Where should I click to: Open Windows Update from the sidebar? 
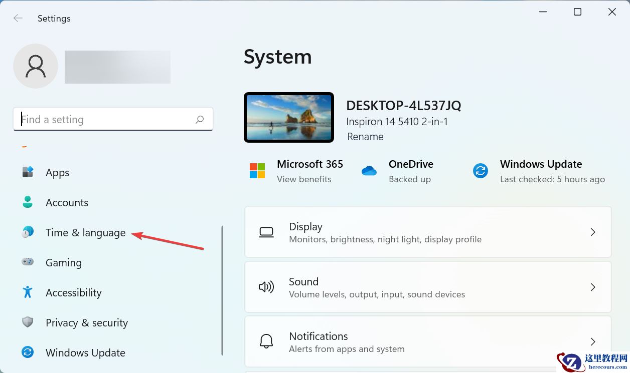click(85, 352)
